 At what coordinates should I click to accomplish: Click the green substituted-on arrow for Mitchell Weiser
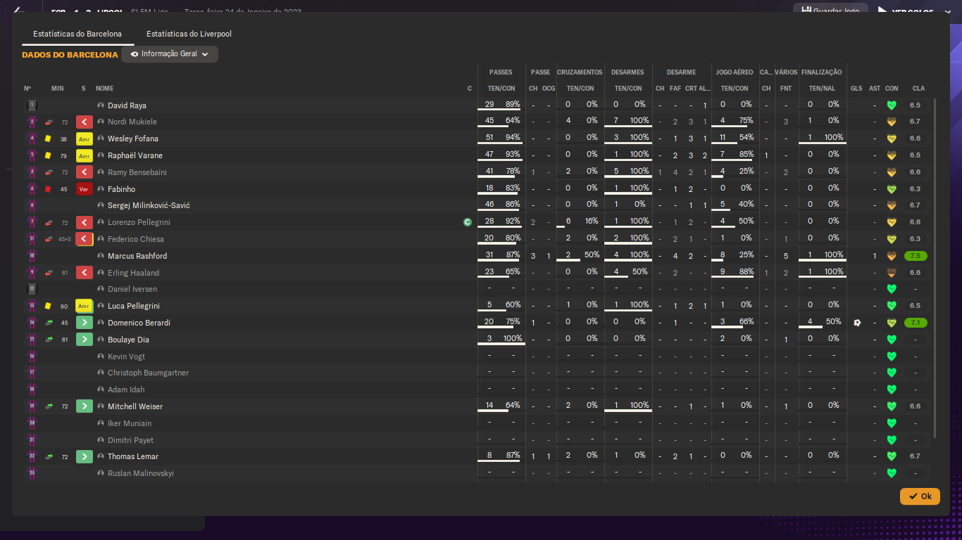click(85, 406)
